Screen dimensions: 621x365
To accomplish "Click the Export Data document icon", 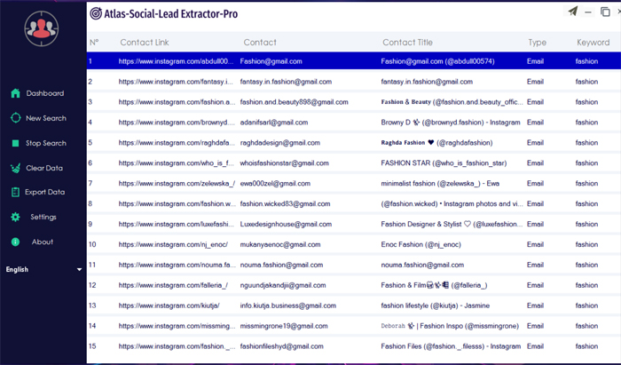I will [x=15, y=192].
